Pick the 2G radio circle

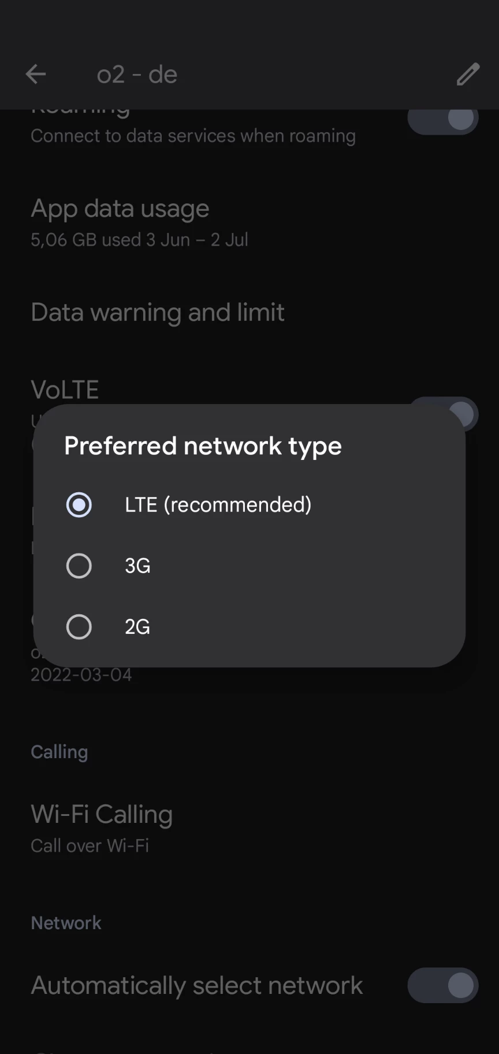(79, 627)
